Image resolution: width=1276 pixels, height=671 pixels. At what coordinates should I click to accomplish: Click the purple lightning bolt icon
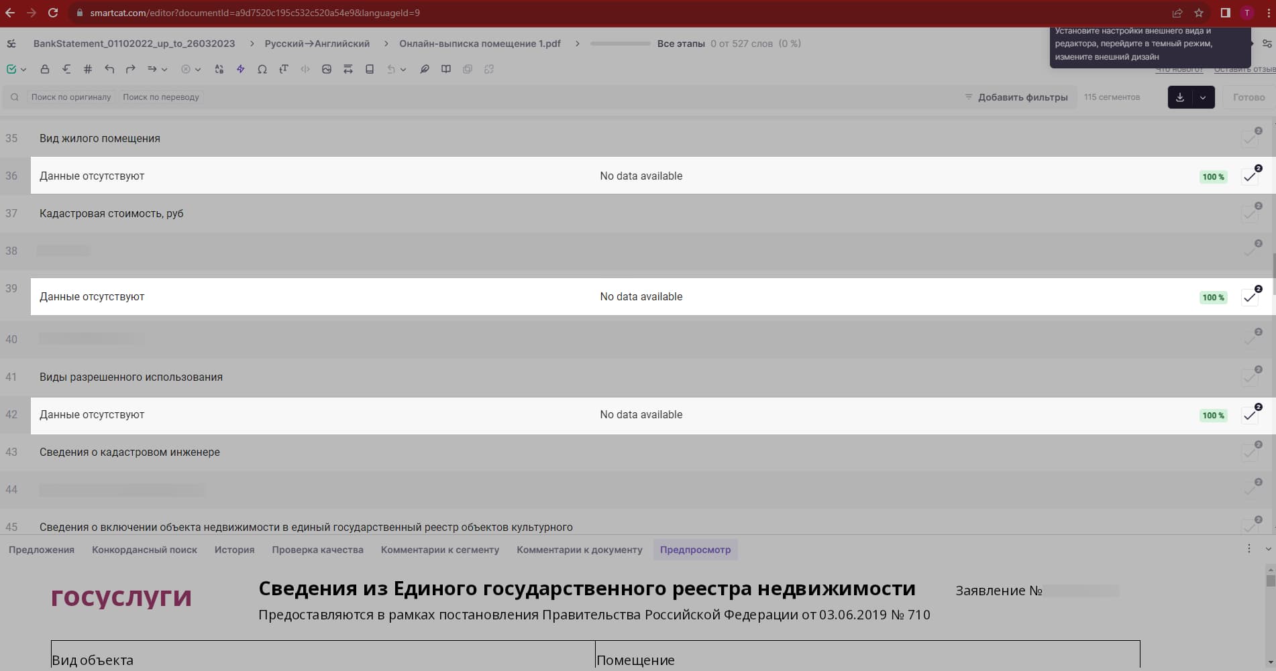click(241, 69)
